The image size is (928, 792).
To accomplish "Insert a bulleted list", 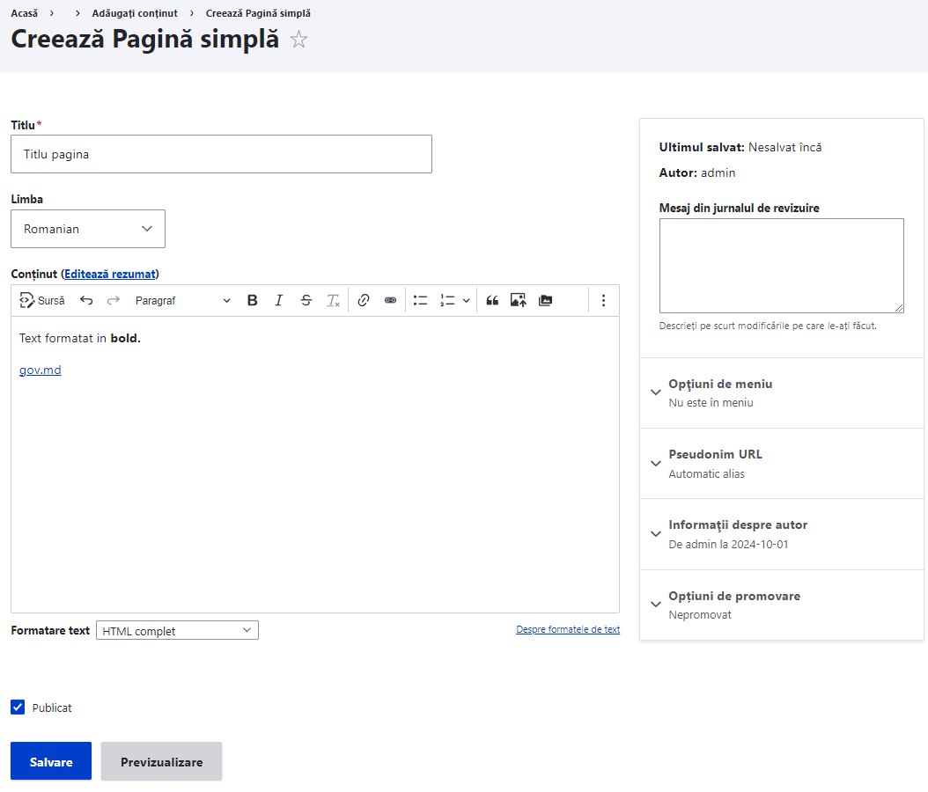I will click(x=421, y=300).
